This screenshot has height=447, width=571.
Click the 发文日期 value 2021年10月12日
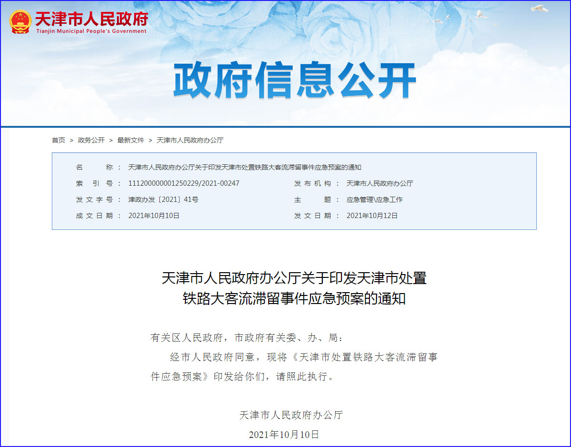(372, 216)
